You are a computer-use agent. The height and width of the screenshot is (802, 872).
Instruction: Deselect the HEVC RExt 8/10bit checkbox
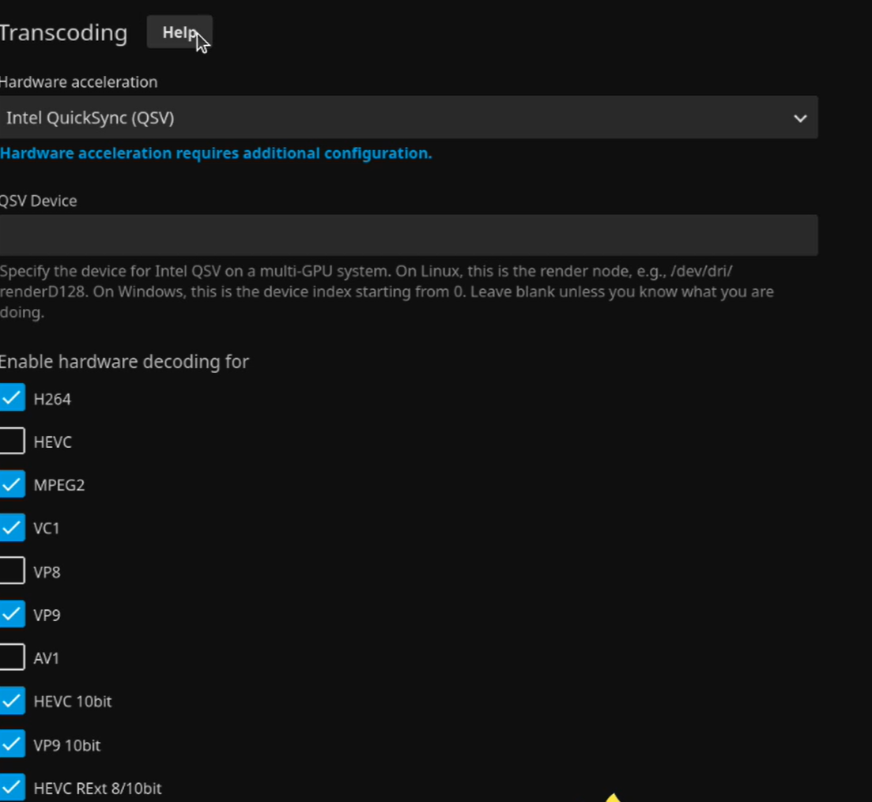[x=13, y=787]
